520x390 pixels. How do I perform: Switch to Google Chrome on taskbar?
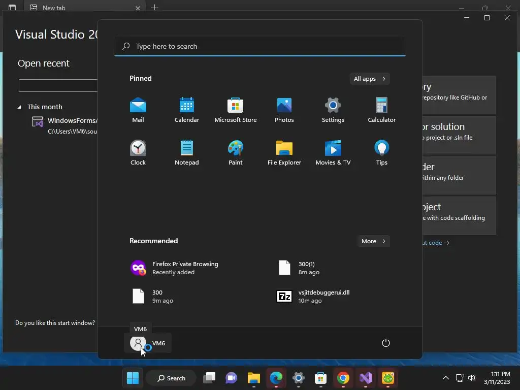click(343, 378)
